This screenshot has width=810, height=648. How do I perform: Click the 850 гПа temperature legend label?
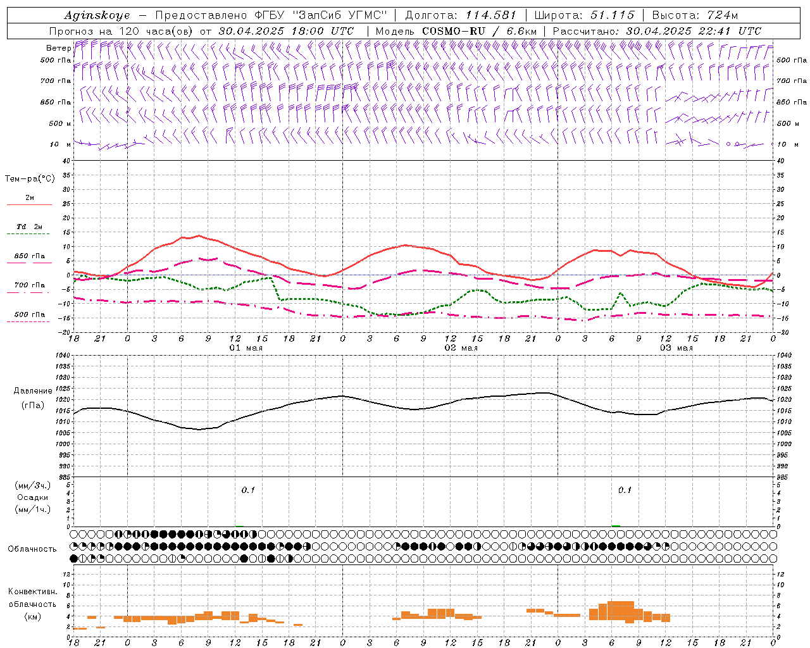(x=30, y=256)
